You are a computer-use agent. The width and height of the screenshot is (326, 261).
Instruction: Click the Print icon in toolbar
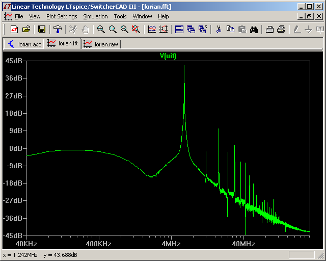click(281, 30)
